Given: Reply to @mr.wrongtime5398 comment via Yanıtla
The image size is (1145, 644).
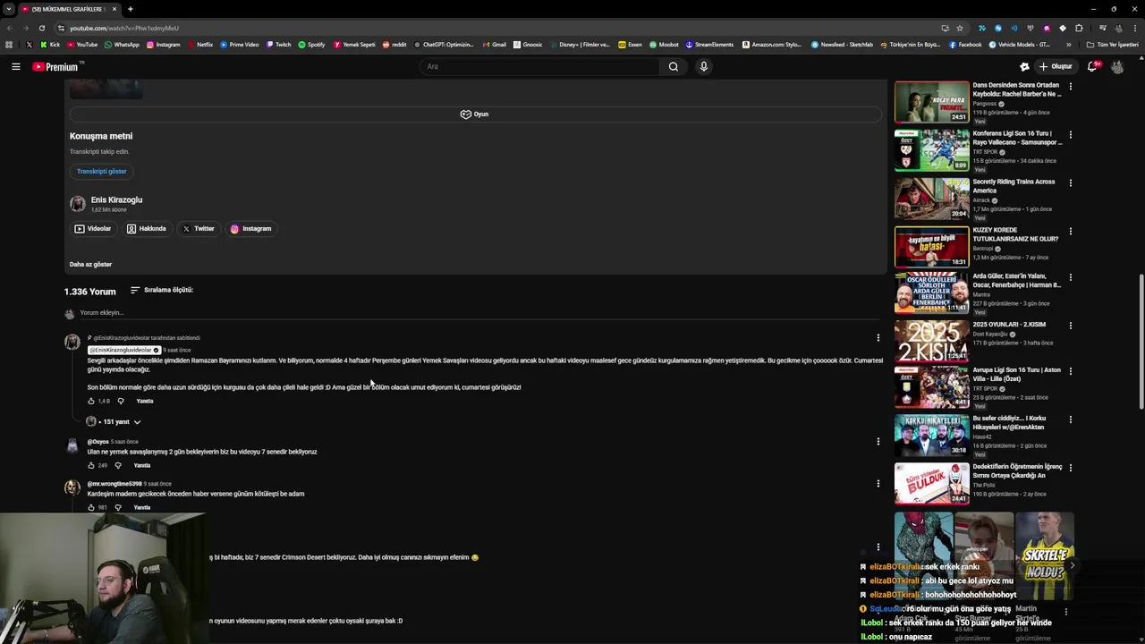Looking at the screenshot, I should (x=141, y=507).
